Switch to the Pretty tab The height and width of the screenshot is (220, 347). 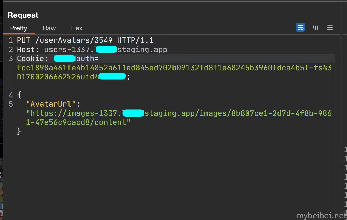(x=19, y=28)
